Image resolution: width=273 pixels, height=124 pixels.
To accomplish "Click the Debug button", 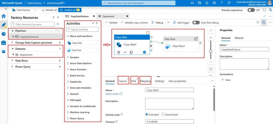I will 157,22.
